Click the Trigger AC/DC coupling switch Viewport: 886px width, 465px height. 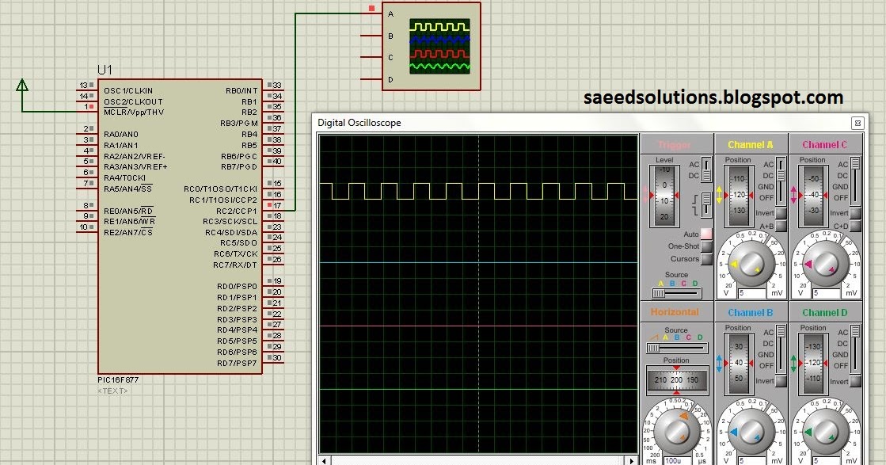click(706, 170)
